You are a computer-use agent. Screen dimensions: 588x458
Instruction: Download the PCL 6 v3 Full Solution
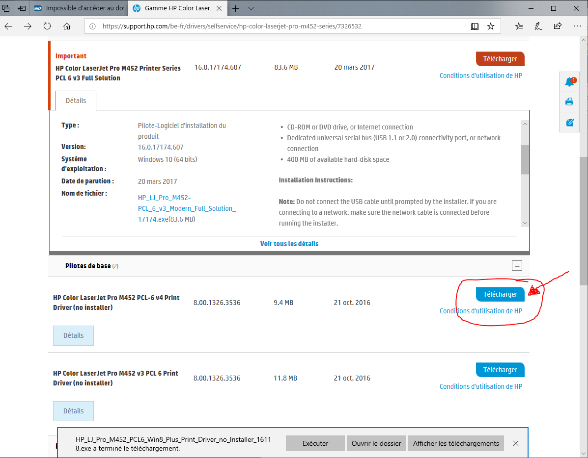(x=500, y=59)
